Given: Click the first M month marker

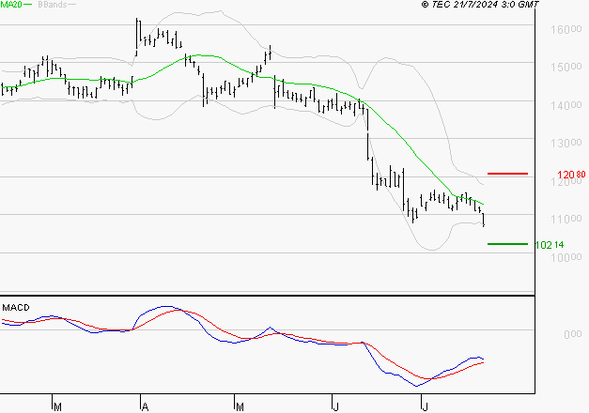Looking at the screenshot, I should [57, 407].
